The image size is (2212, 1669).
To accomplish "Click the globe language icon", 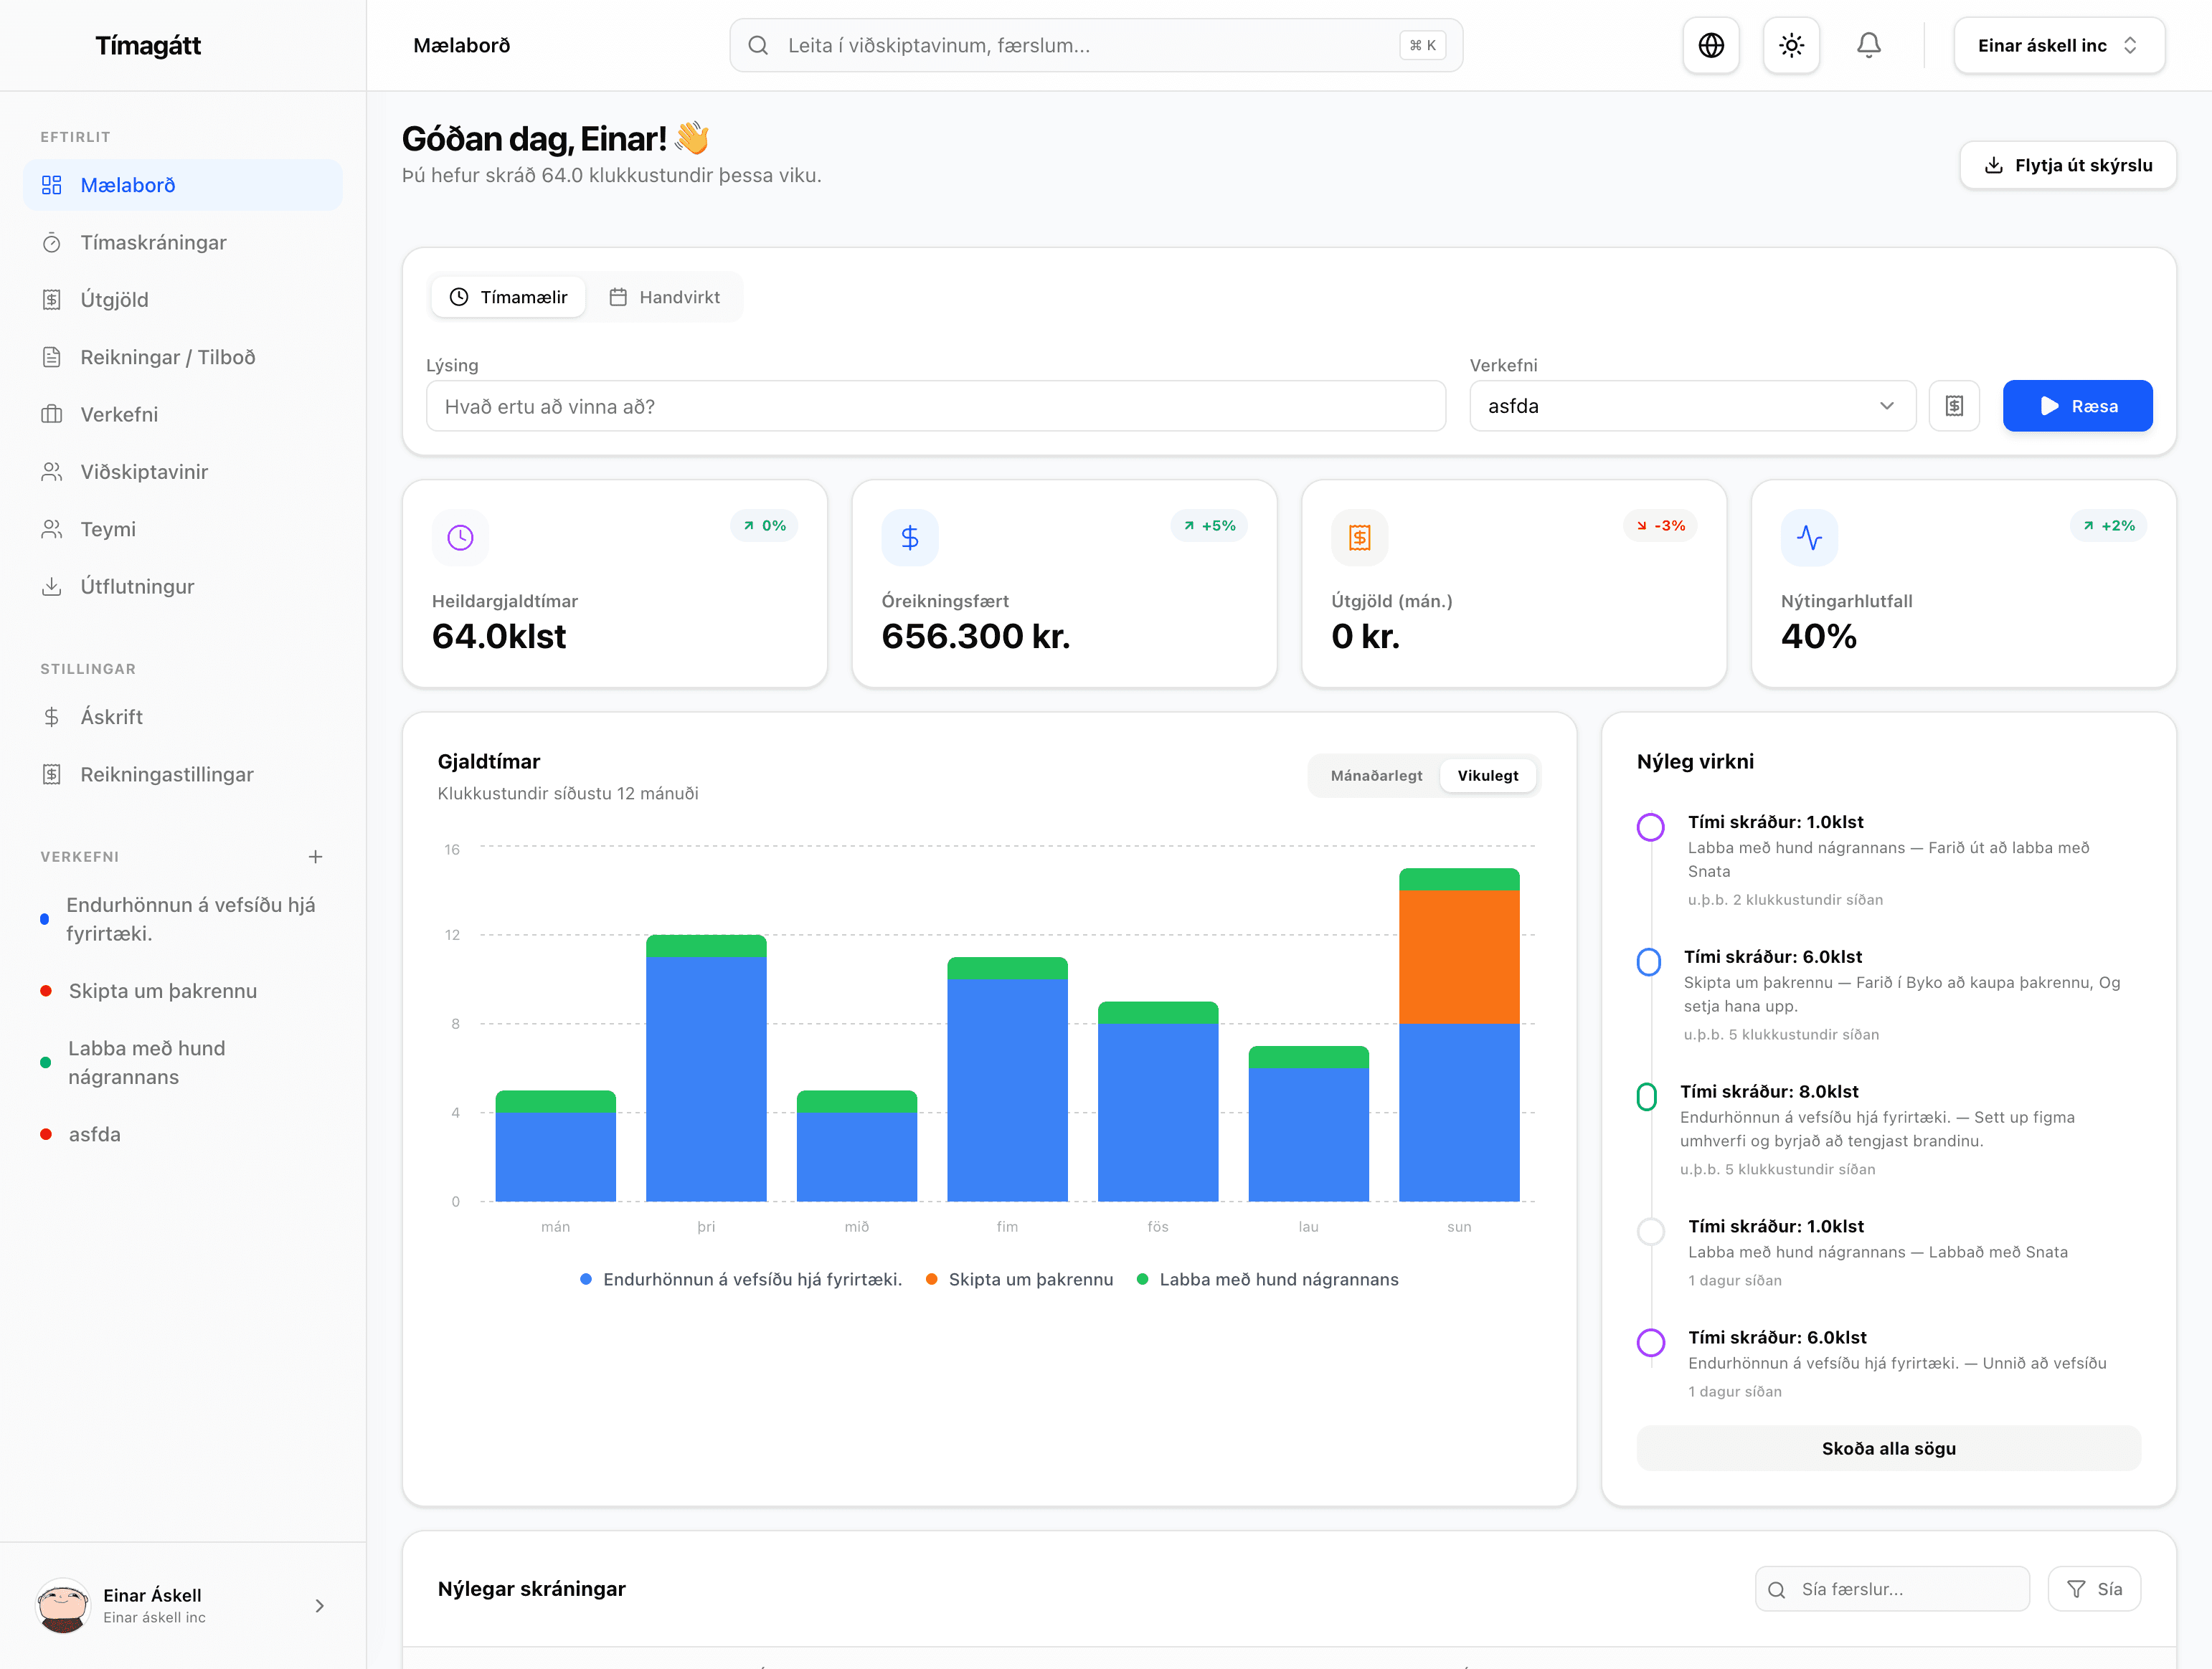I will 1710,45.
